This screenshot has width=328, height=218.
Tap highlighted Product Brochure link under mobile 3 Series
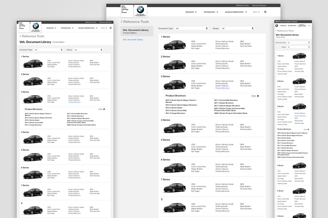point(300,116)
